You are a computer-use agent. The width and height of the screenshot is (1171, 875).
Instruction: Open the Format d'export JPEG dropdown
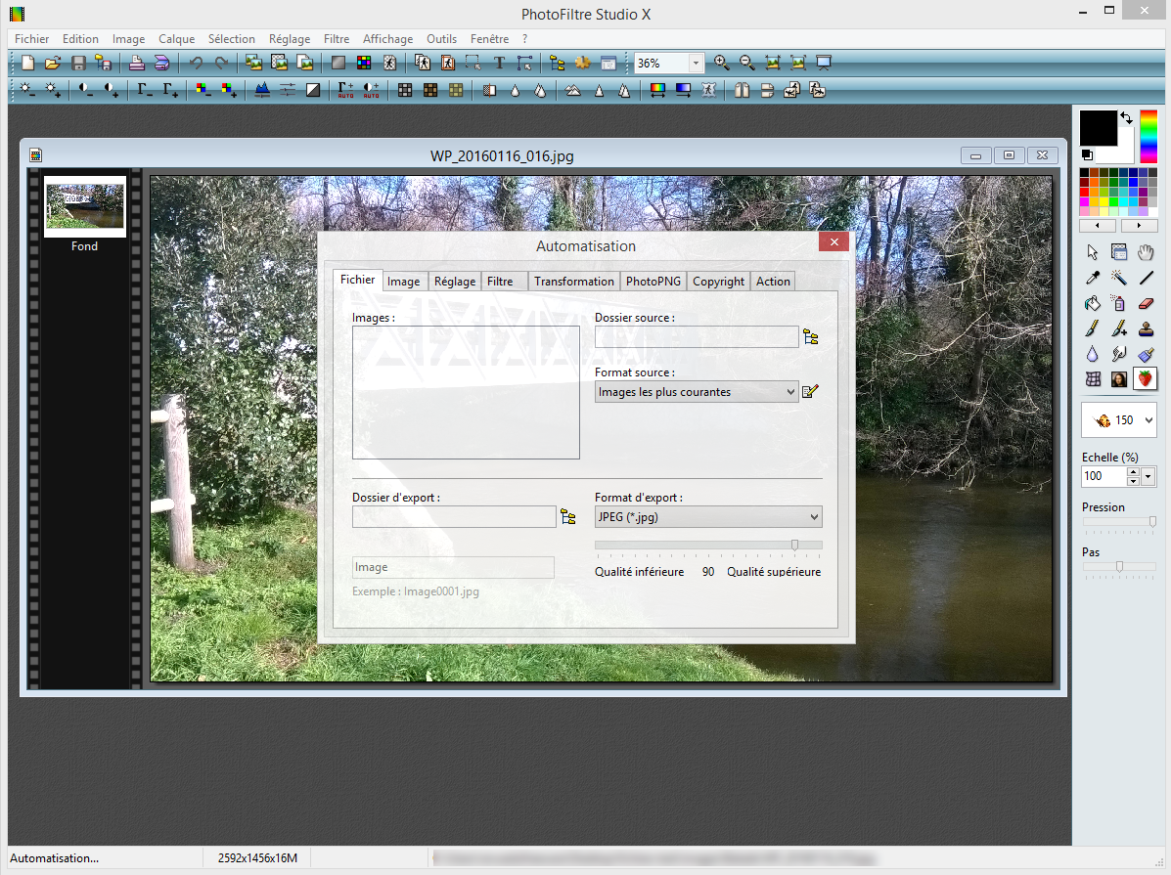click(x=814, y=517)
